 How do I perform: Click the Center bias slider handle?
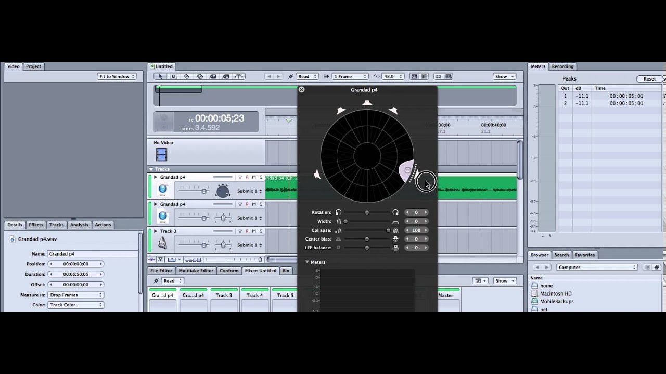pos(367,239)
